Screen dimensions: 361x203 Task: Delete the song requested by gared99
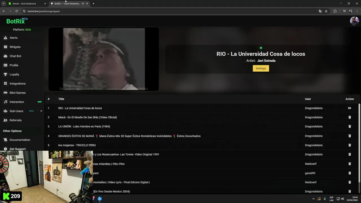click(x=350, y=173)
